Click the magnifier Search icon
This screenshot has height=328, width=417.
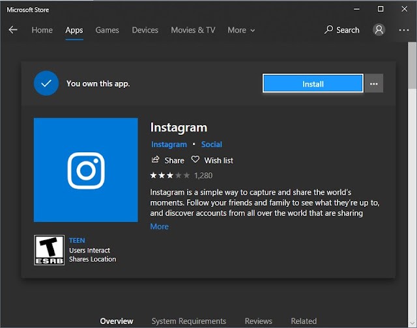328,29
